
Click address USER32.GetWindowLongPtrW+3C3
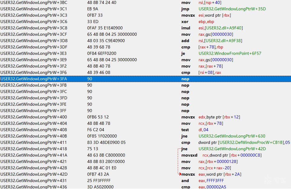[x=34, y=15]
